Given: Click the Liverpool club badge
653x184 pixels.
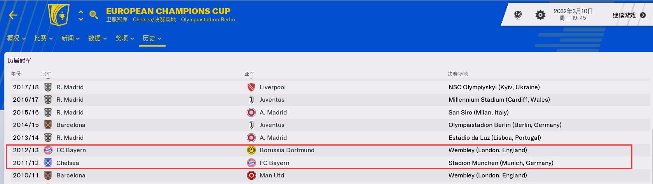Looking at the screenshot, I should coord(251,87).
